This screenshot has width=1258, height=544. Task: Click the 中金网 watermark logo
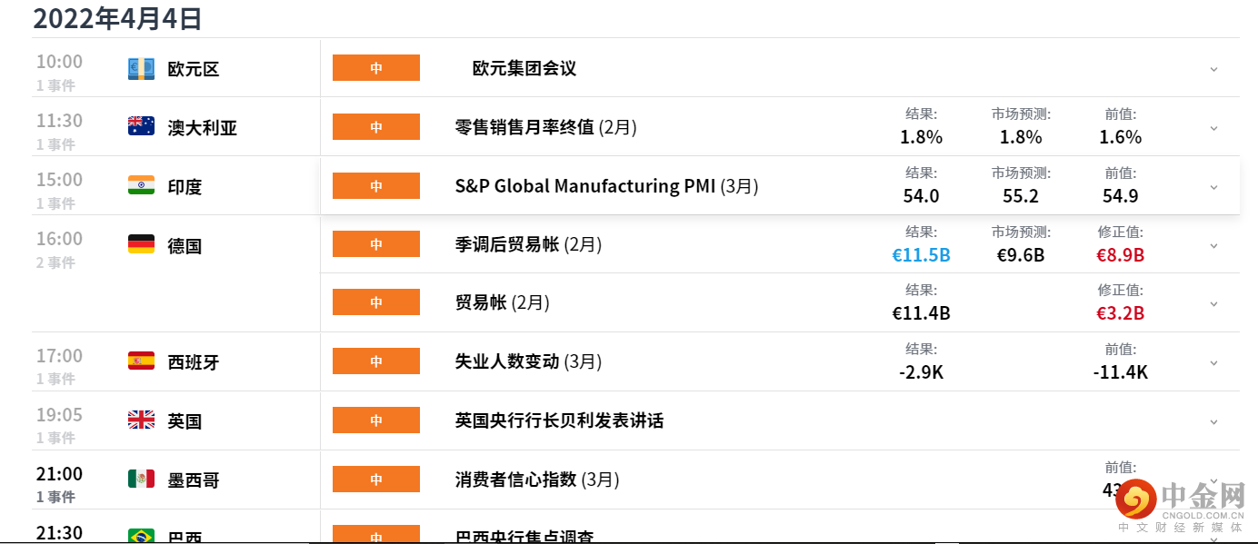[x=1182, y=502]
